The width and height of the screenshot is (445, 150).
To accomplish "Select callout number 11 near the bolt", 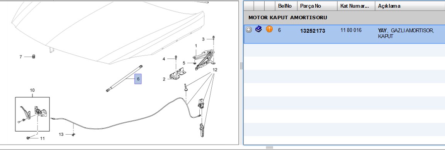I will tap(42, 138).
